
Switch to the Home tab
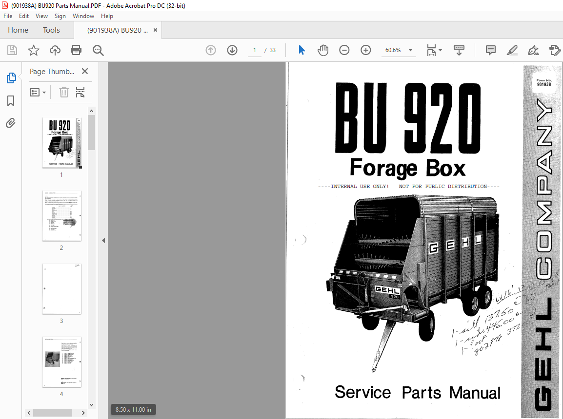[x=18, y=30]
